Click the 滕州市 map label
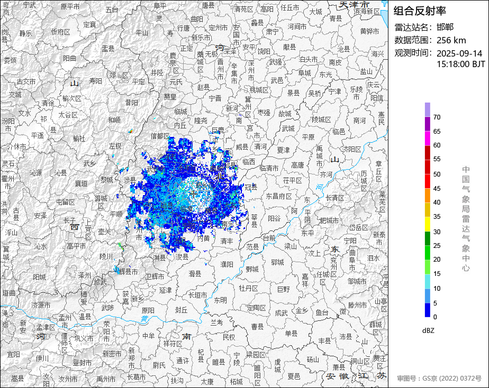 [x=357, y=305]
